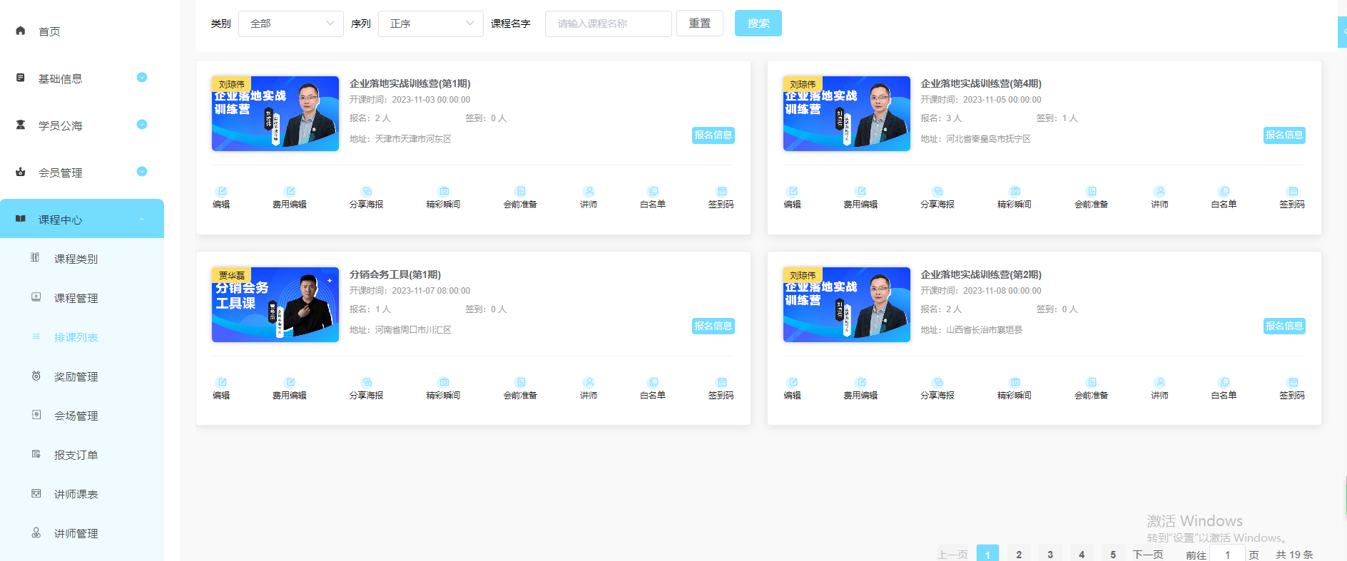Click the 重置 button

(700, 23)
